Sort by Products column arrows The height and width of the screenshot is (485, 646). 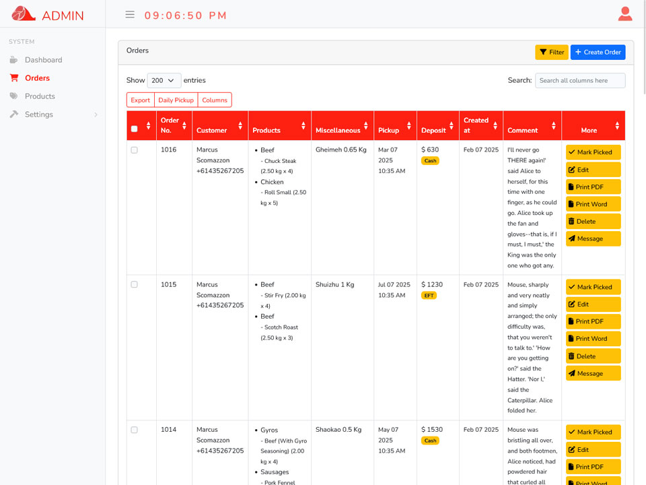[303, 125]
